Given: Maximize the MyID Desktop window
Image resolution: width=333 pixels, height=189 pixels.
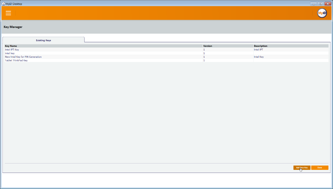Looking at the screenshot, I should [x=321, y=4].
